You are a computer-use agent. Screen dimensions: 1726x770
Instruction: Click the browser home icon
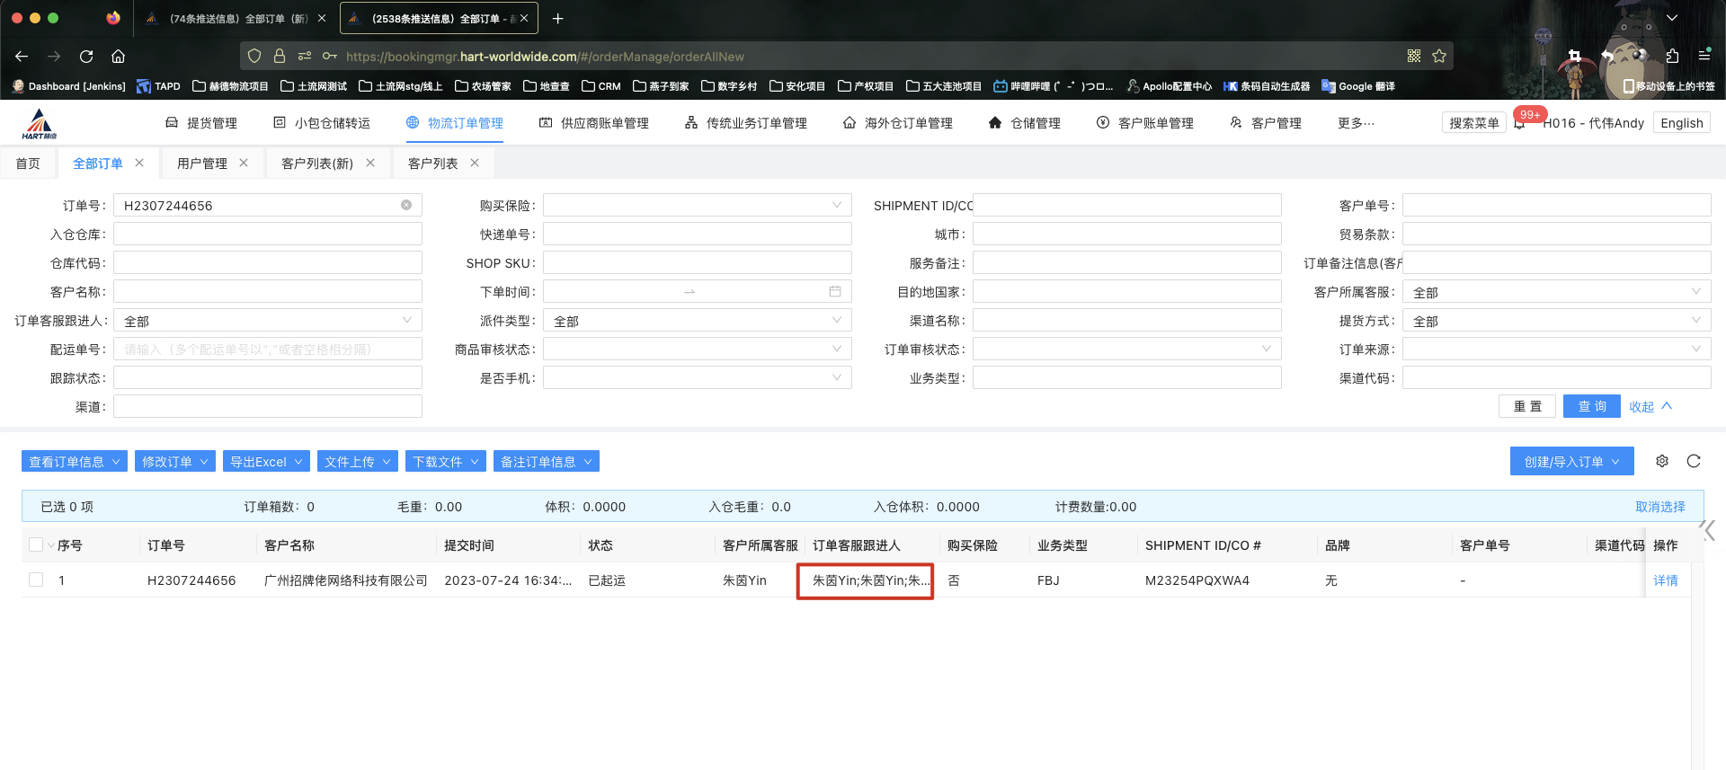[118, 57]
